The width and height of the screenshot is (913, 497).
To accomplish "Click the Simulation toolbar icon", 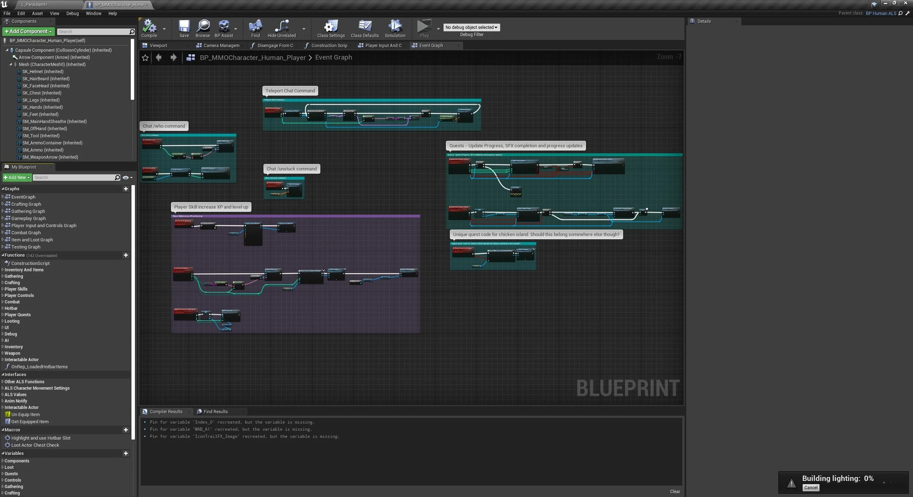I will coord(395,27).
